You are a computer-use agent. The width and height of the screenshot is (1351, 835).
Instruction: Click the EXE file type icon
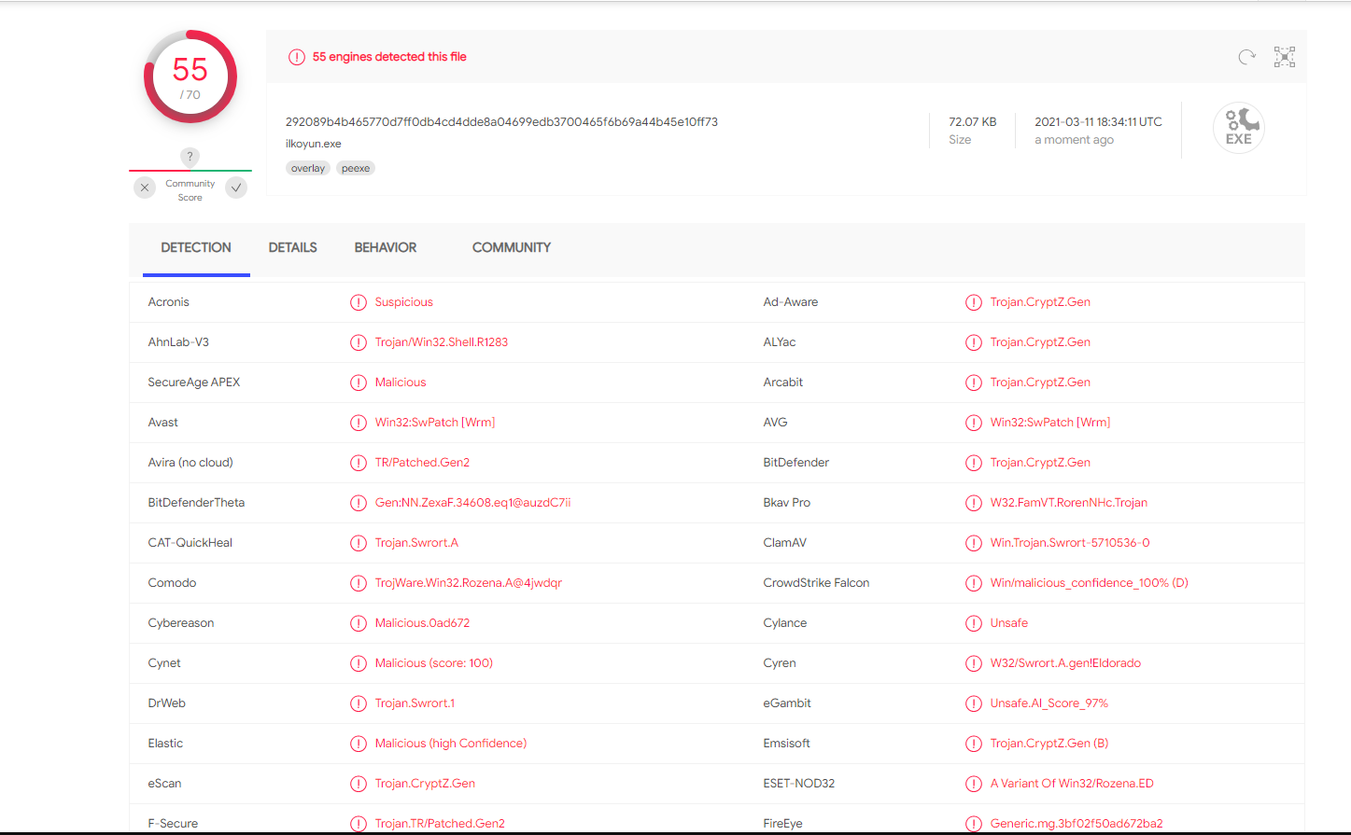pos(1239,128)
